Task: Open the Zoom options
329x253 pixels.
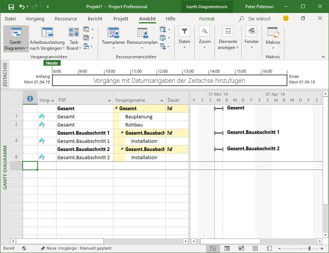Action: tap(204, 37)
